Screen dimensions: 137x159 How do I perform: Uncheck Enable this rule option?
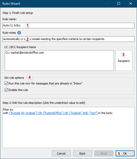[6, 90]
